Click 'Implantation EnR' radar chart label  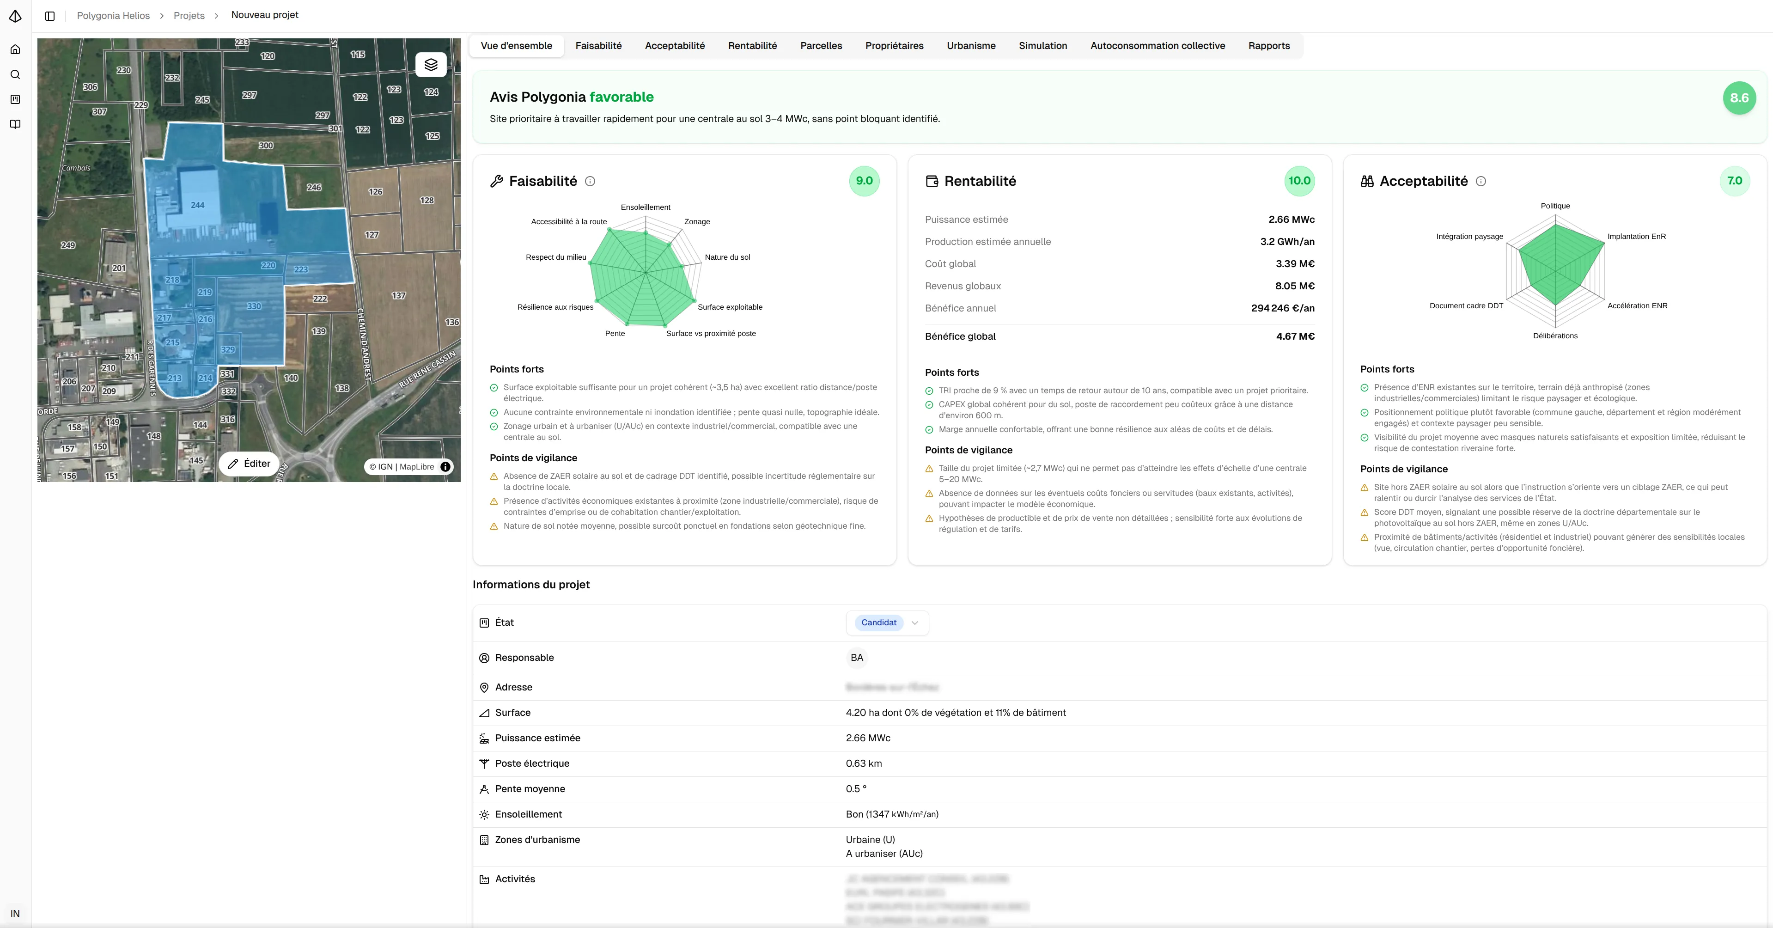[x=1637, y=237]
